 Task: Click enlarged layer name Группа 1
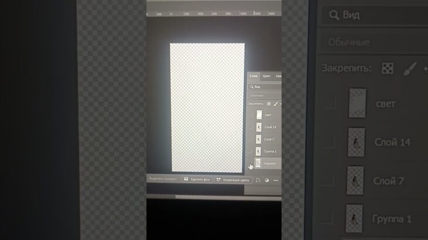pos(392,219)
